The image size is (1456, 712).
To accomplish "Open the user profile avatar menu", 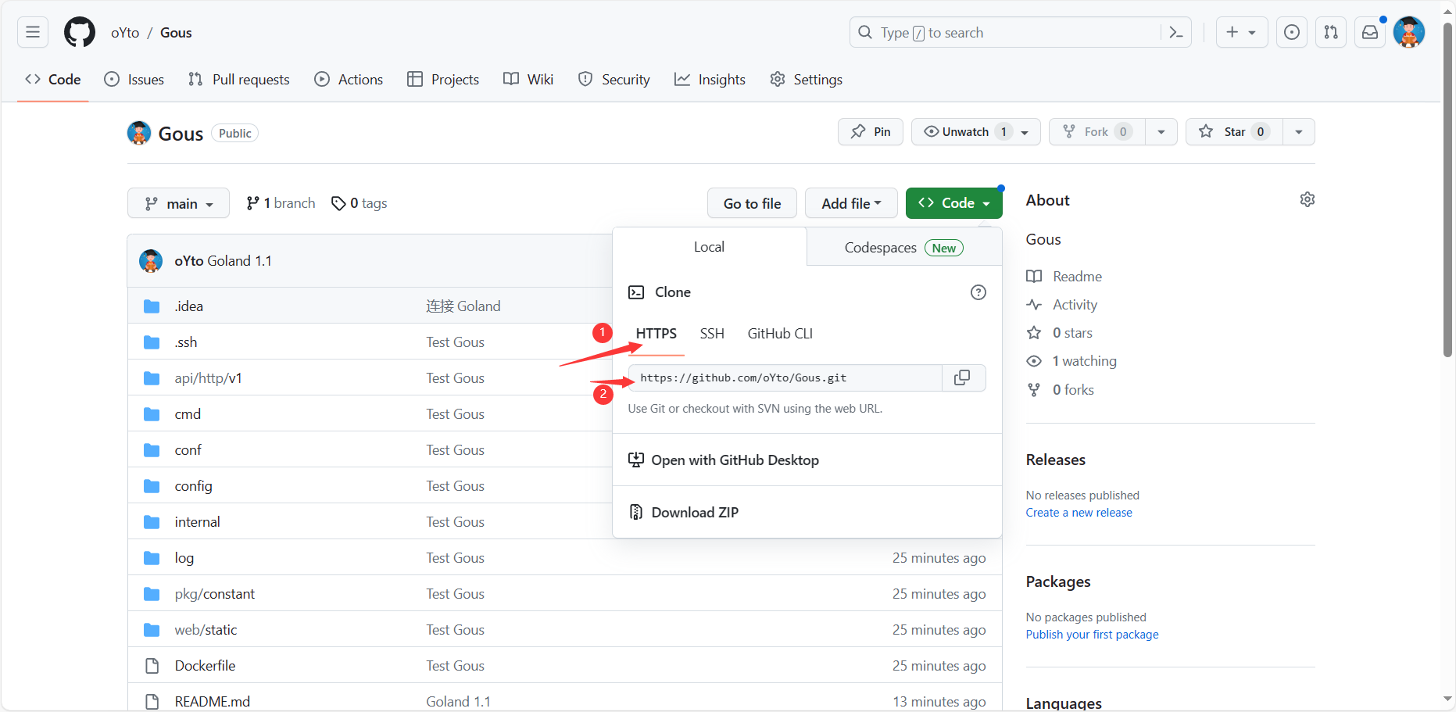I will pos(1409,32).
